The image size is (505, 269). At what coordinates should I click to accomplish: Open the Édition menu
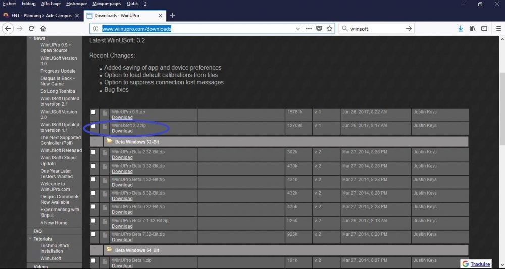pyautogui.click(x=29, y=4)
